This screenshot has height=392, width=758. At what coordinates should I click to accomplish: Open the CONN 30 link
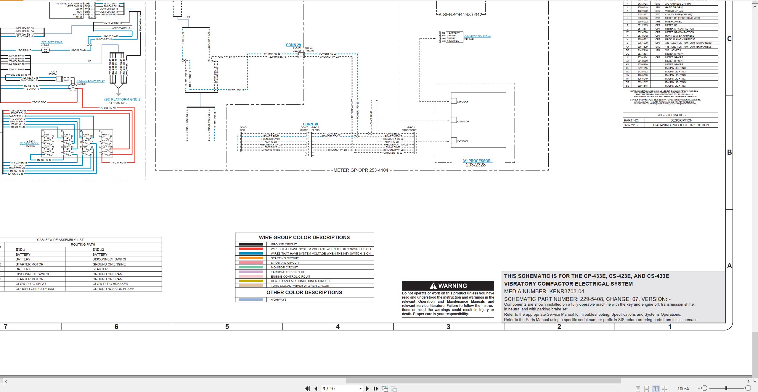point(310,124)
